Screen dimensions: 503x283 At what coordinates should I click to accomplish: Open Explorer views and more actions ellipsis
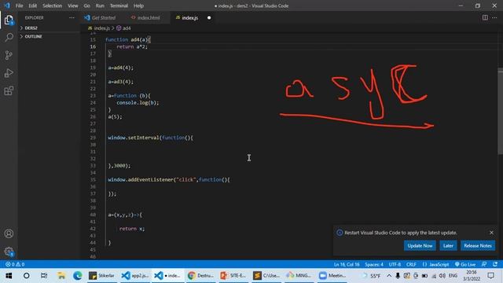click(x=72, y=17)
